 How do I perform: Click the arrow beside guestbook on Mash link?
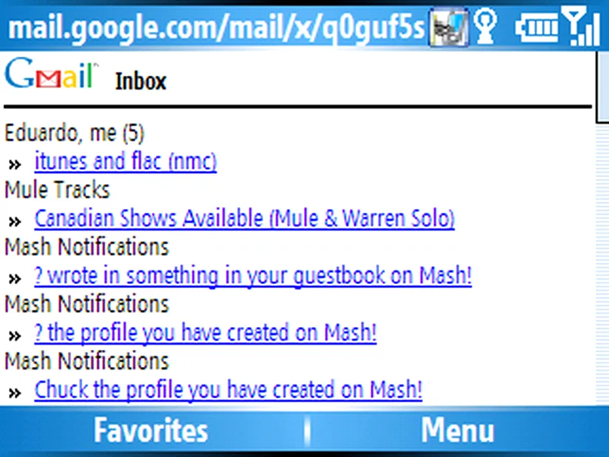click(x=15, y=279)
